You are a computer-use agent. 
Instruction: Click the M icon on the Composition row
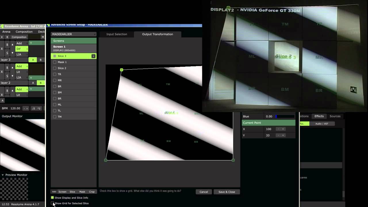pos(42,37)
